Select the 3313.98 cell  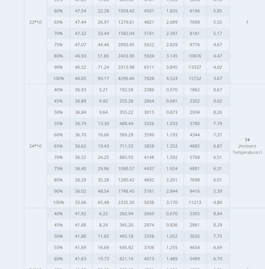126,67
